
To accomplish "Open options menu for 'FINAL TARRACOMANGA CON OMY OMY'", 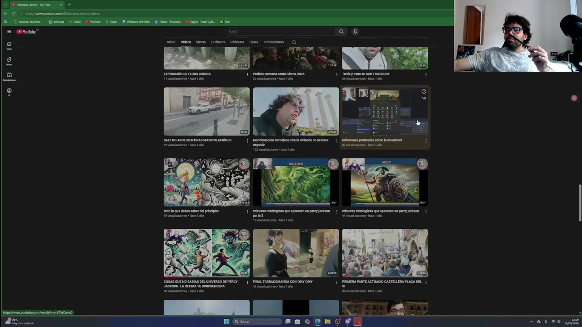I will (336, 282).
